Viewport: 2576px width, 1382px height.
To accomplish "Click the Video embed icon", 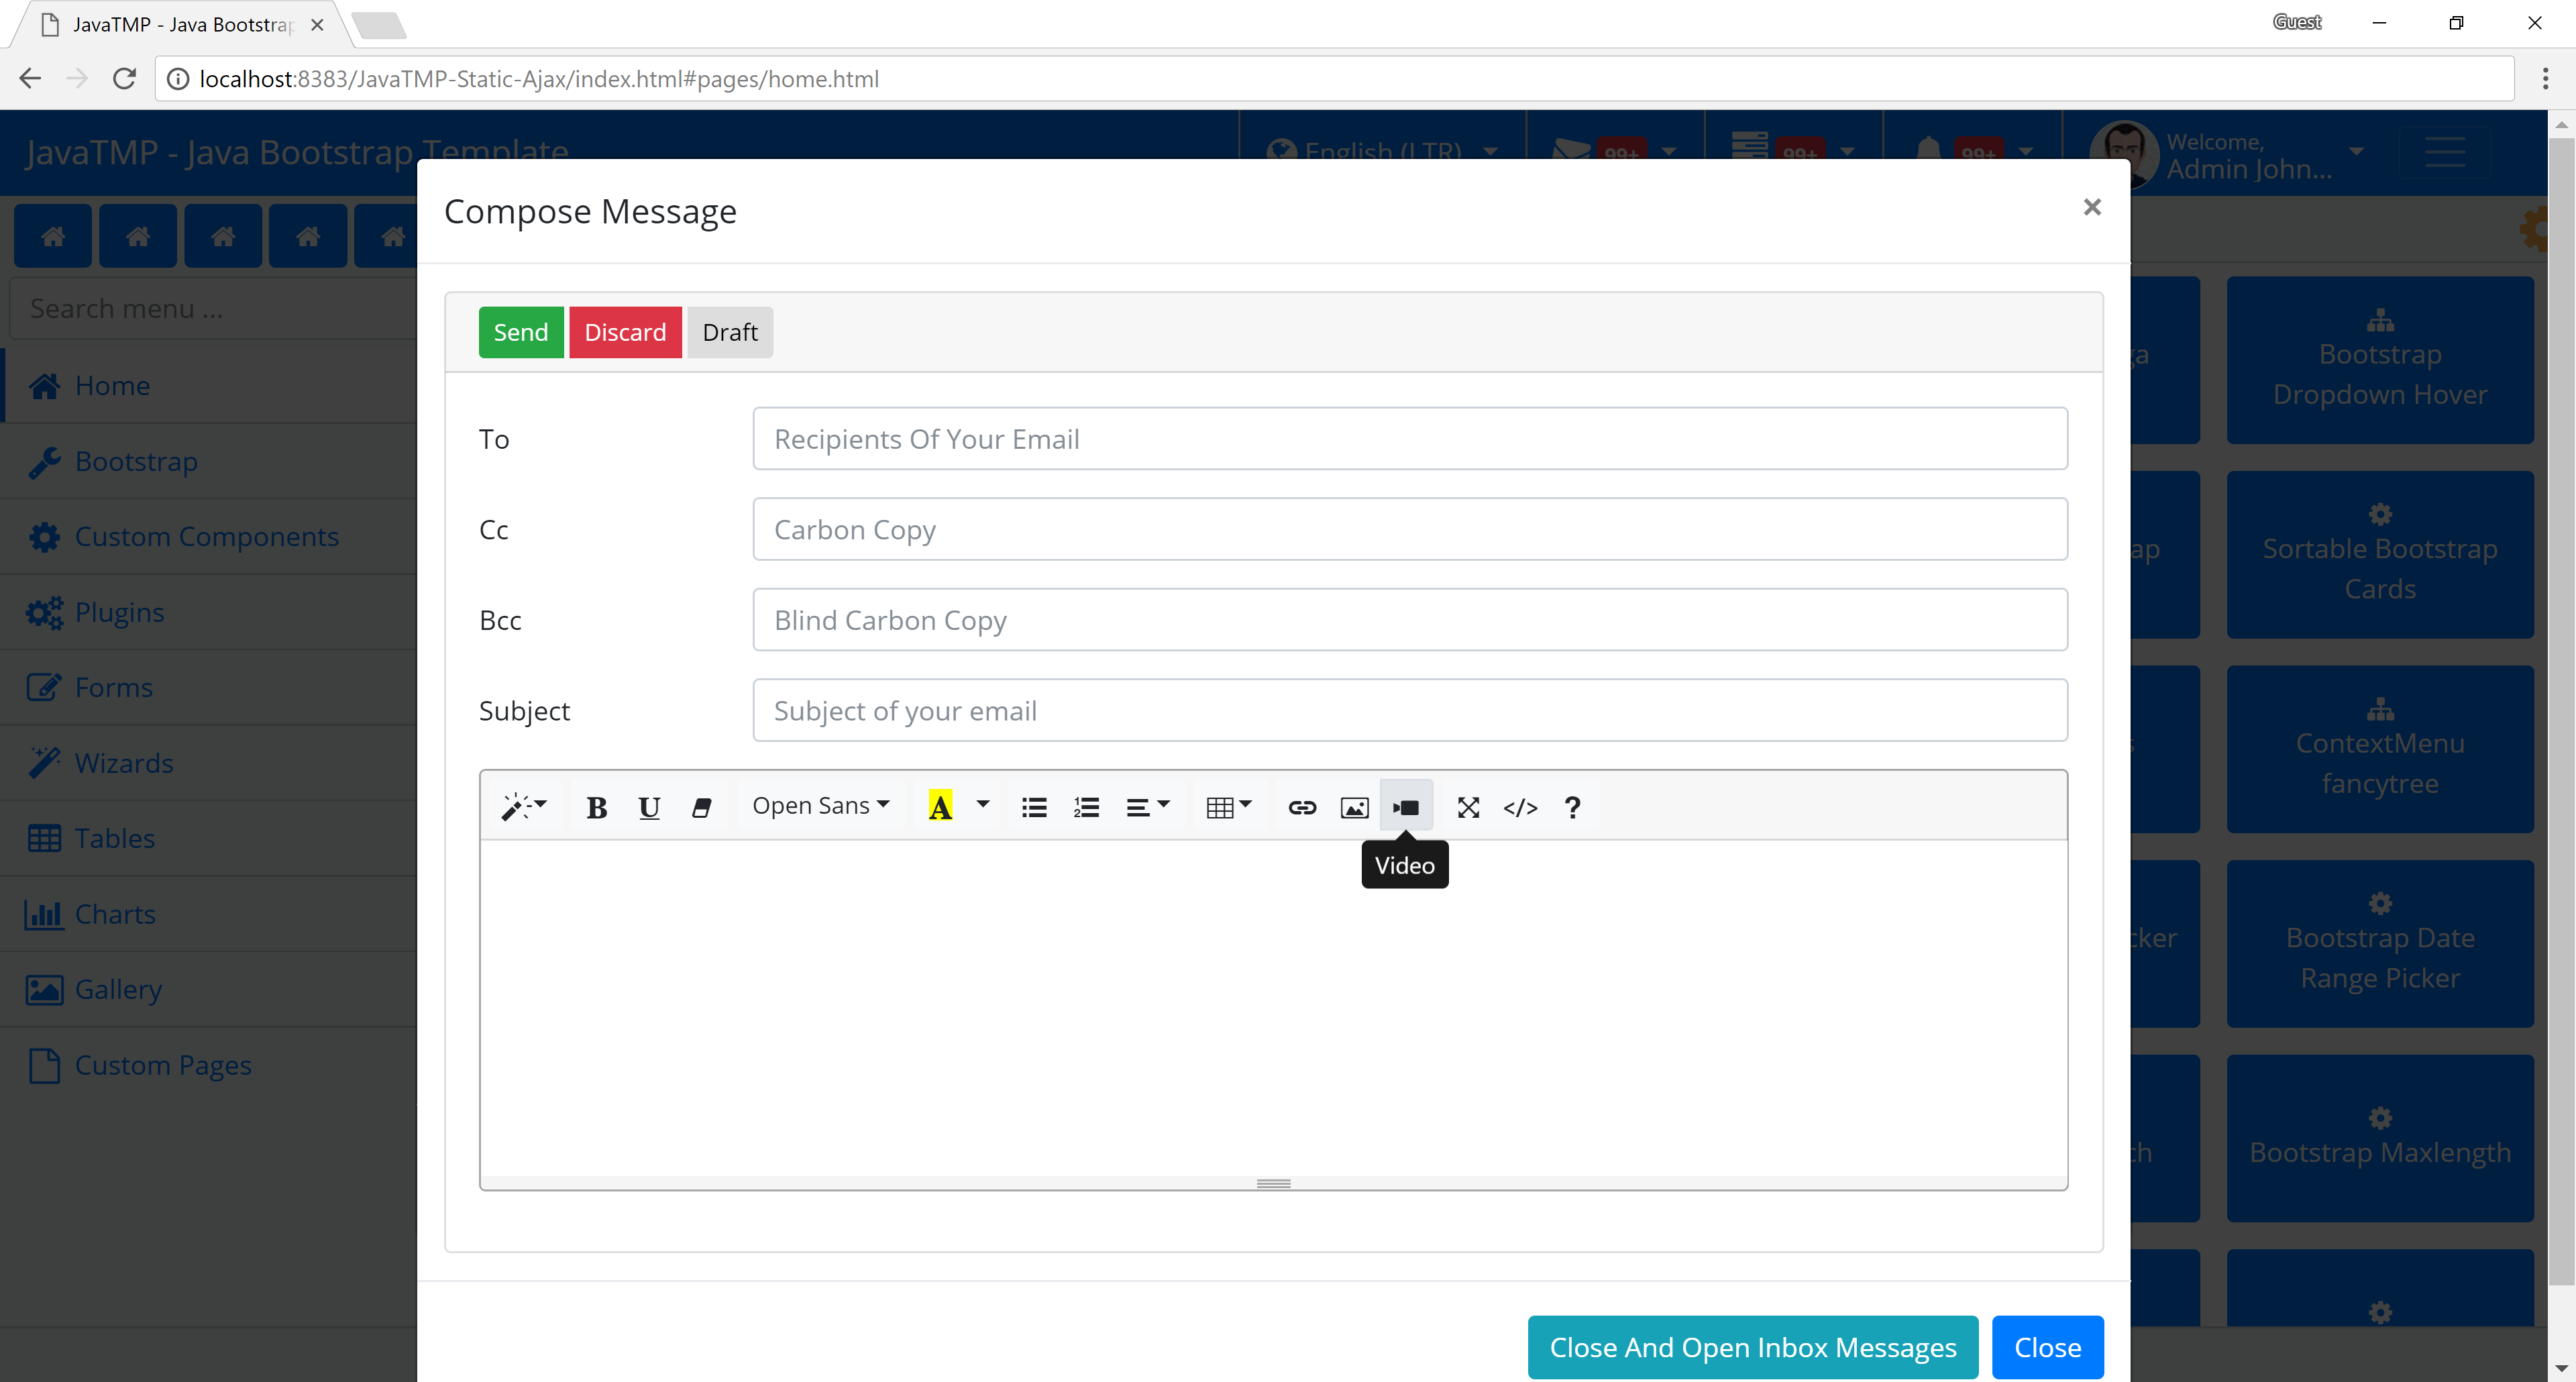I will pos(1405,806).
